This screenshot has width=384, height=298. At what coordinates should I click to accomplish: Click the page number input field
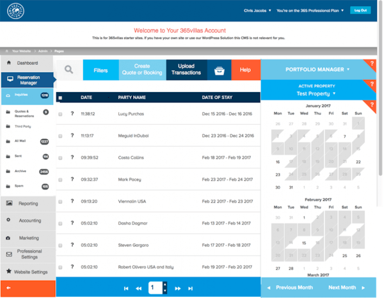(156, 288)
